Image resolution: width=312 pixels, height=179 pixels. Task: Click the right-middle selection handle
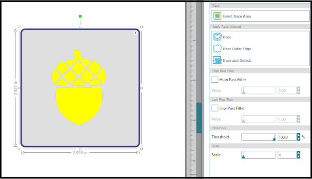point(142,88)
